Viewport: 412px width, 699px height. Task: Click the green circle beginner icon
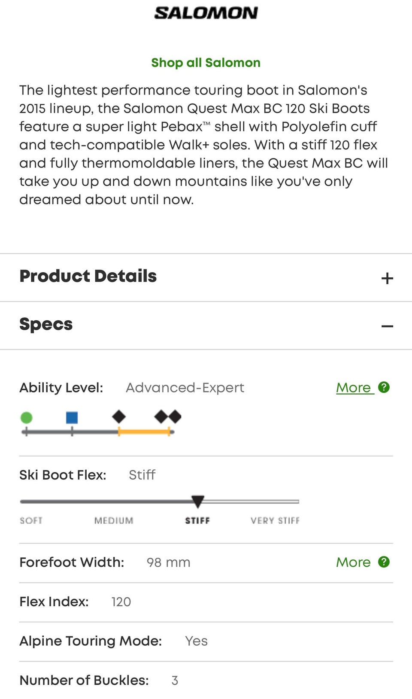click(27, 417)
